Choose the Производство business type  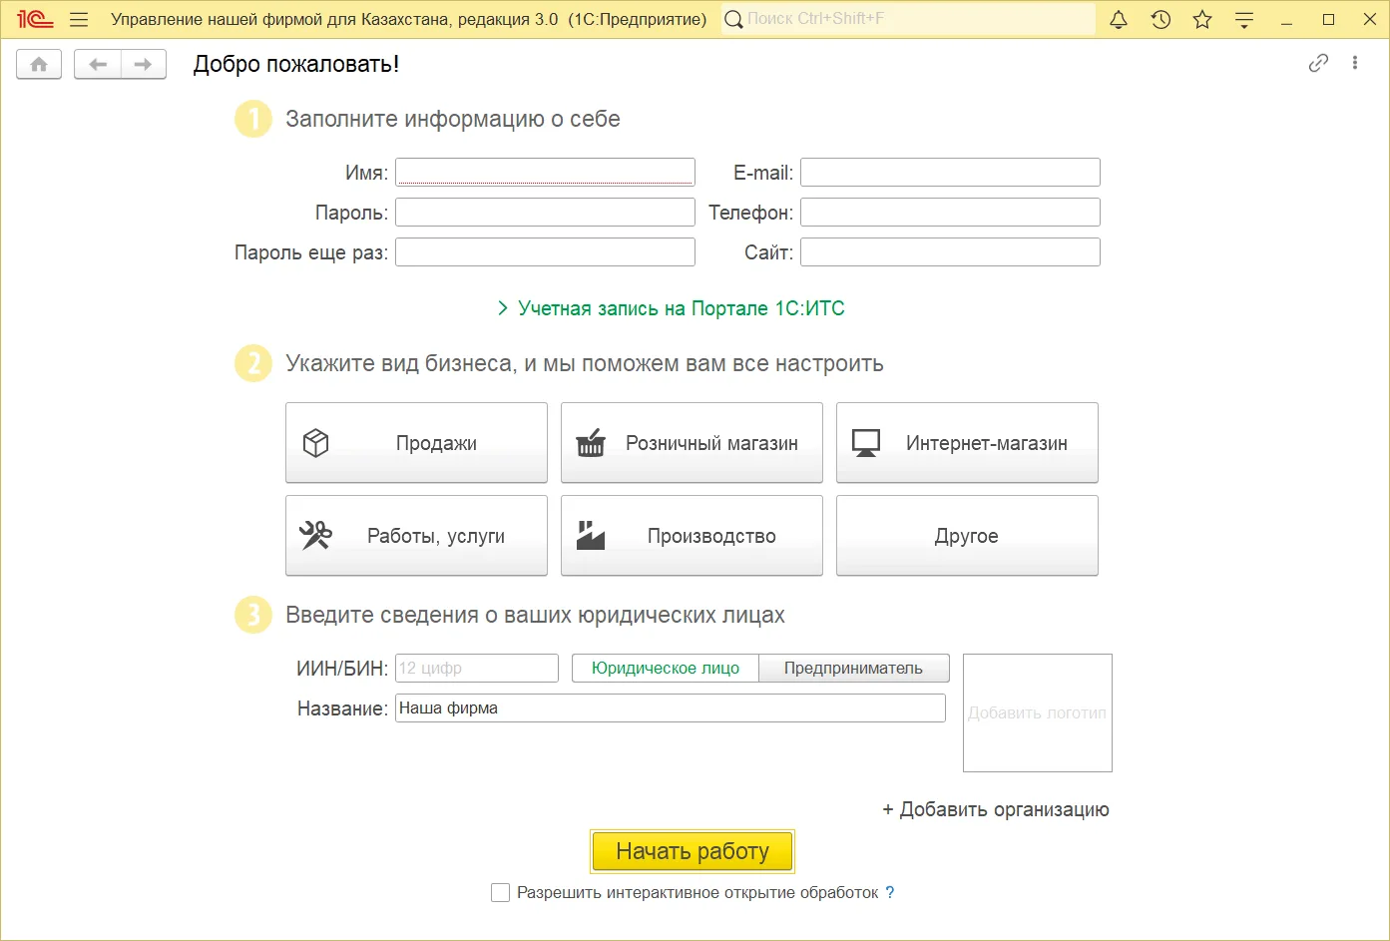[692, 536]
